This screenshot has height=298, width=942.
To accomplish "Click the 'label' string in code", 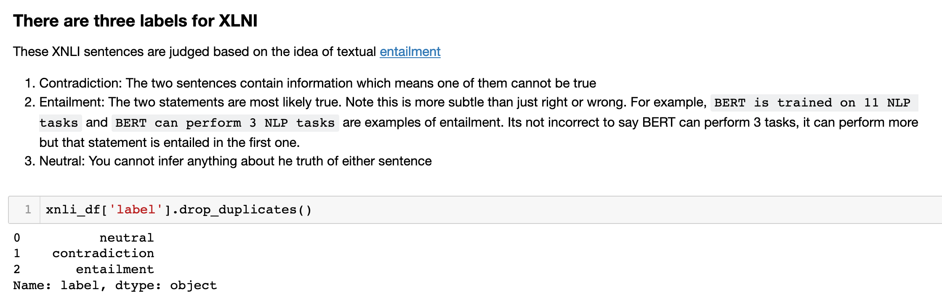I will [136, 210].
